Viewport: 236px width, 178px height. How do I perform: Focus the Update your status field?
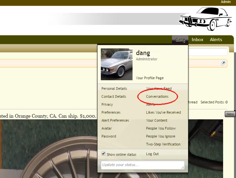142,165
